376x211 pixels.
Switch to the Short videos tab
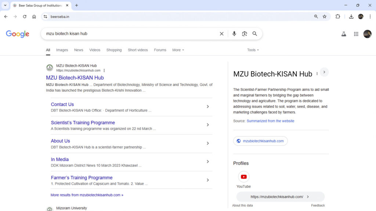(x=138, y=50)
